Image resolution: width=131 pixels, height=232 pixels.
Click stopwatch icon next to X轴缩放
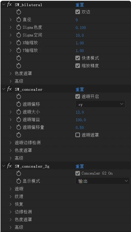click(x=19, y=43)
